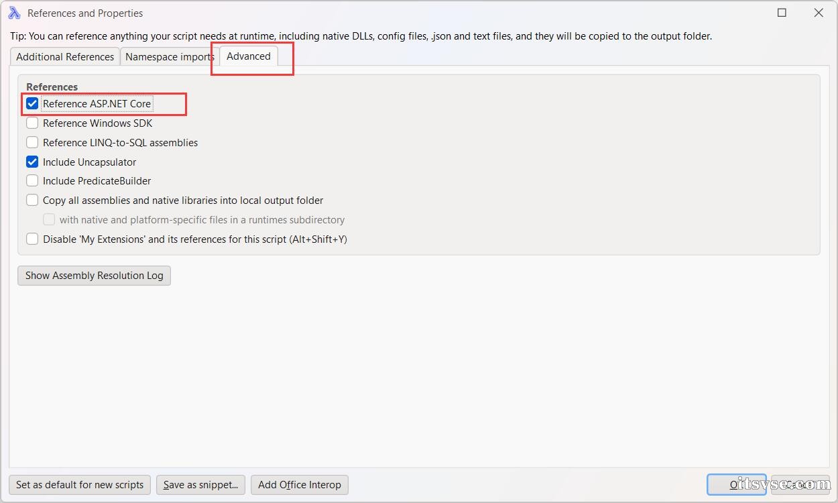
Task: Open the Namespace imports tab
Action: (170, 57)
